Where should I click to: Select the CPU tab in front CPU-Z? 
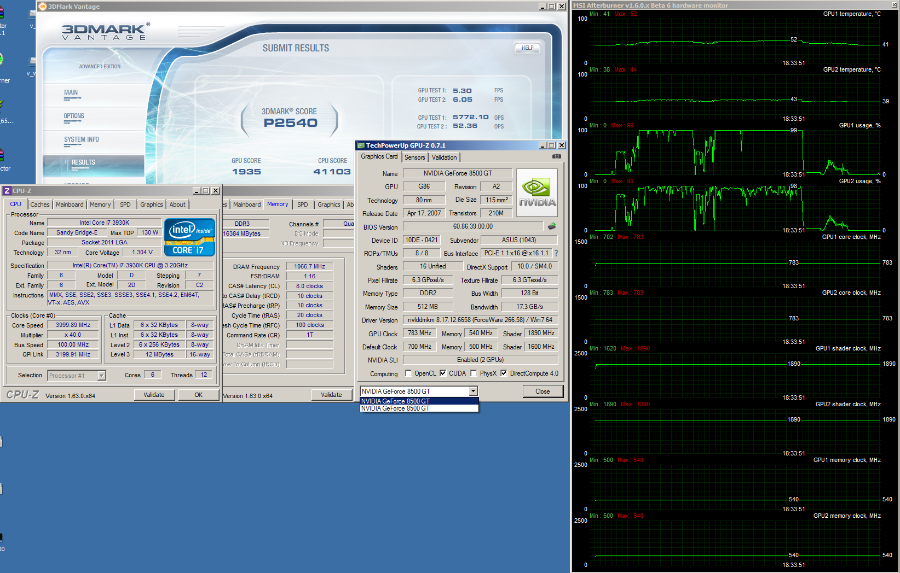[x=16, y=204]
